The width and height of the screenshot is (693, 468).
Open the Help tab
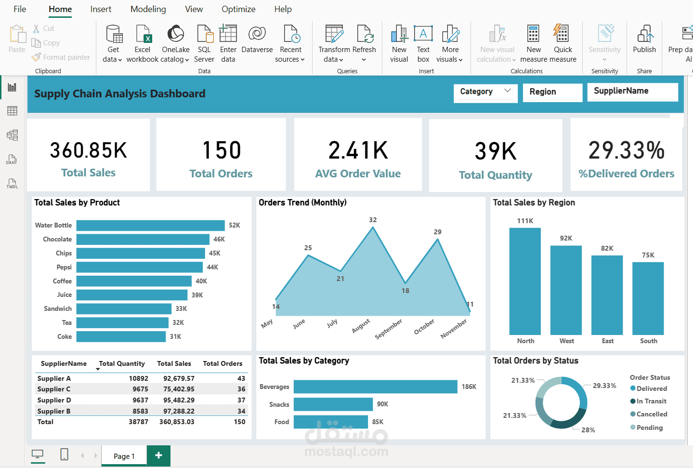click(283, 9)
